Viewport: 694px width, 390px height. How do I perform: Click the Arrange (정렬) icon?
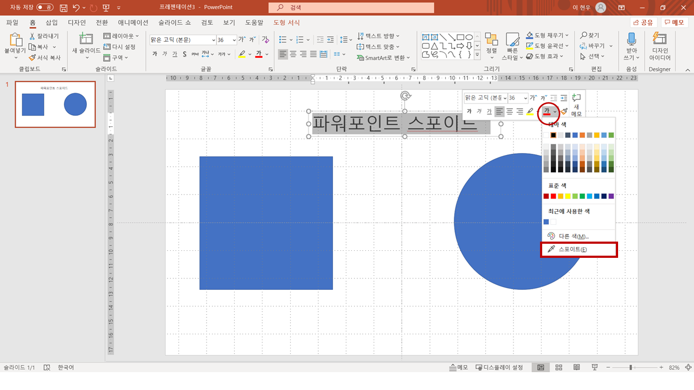[491, 39]
